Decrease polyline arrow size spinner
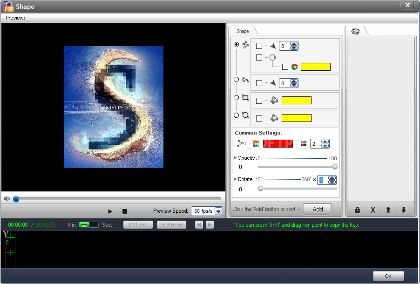 click(294, 48)
